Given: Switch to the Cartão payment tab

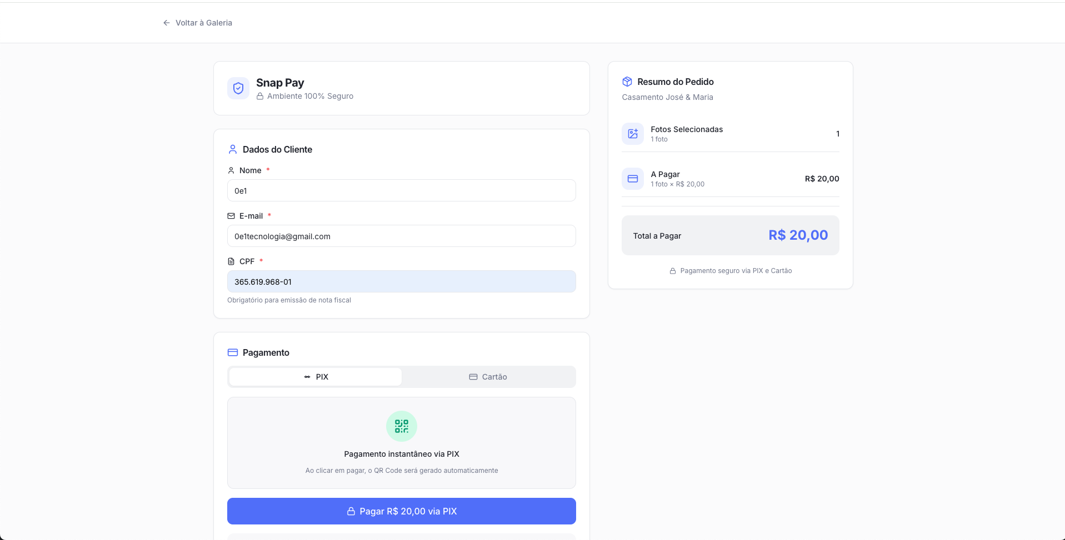Looking at the screenshot, I should [488, 377].
